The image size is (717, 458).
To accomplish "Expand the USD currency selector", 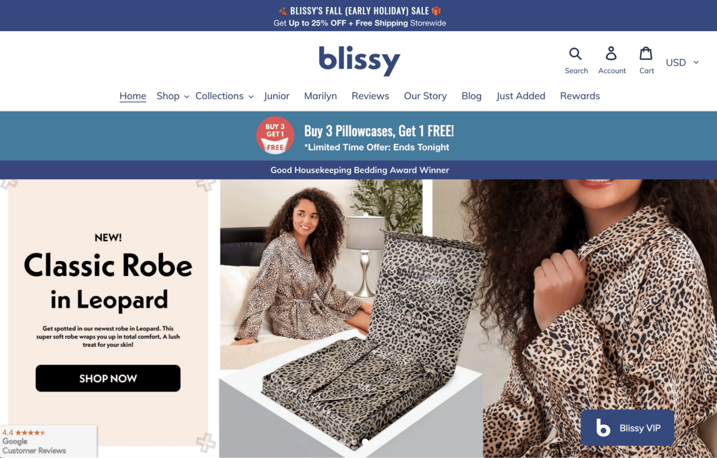I will point(682,62).
